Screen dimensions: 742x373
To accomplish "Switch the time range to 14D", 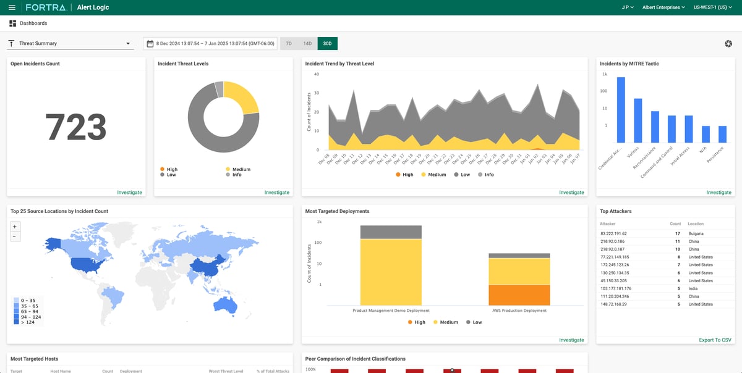I will pyautogui.click(x=307, y=43).
